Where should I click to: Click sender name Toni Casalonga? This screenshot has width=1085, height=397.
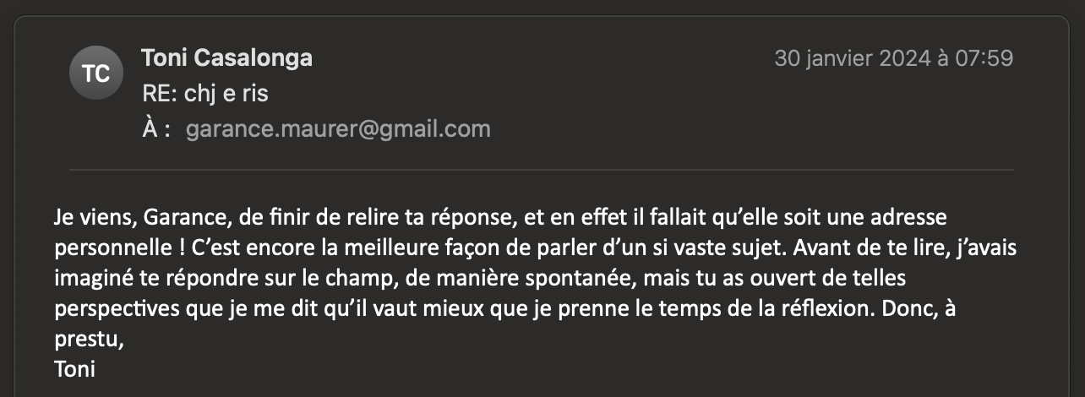tap(226, 57)
